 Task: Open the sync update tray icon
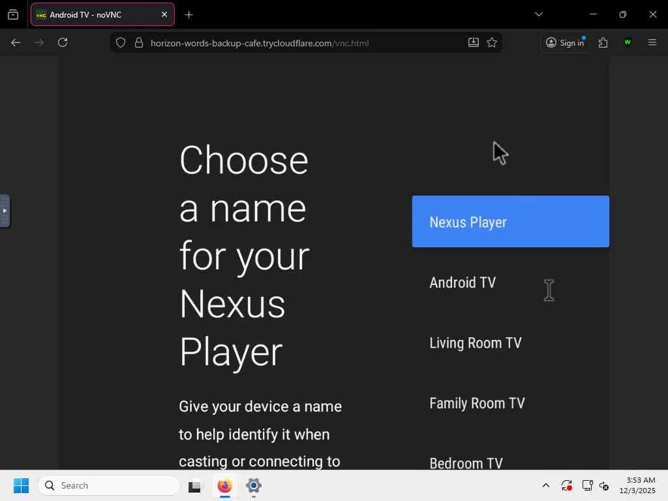(x=567, y=485)
